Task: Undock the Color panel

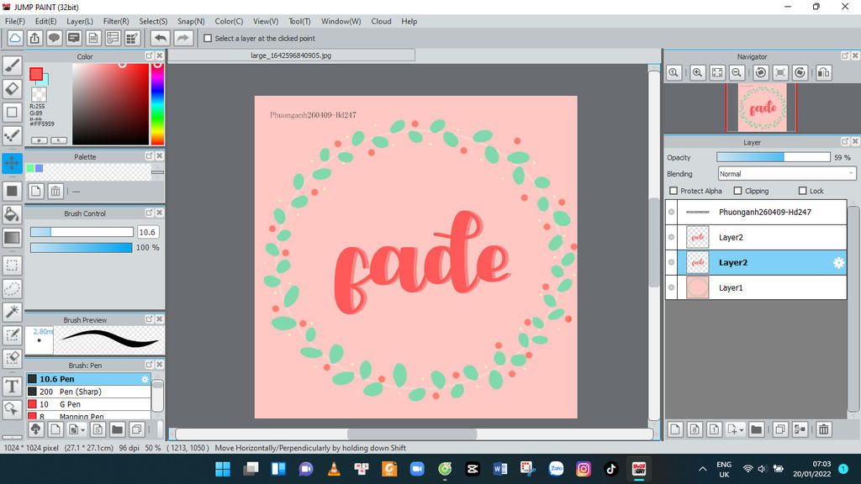Action: coord(149,56)
